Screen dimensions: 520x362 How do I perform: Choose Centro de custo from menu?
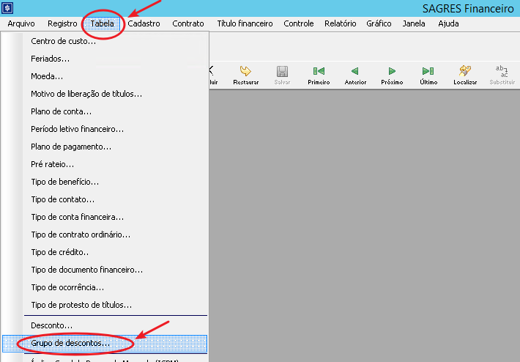[64, 41]
